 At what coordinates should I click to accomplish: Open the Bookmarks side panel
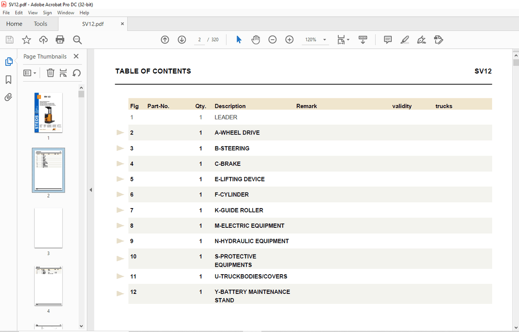tap(8, 80)
